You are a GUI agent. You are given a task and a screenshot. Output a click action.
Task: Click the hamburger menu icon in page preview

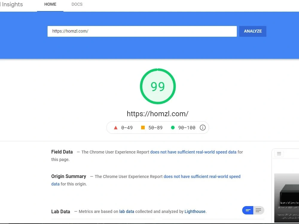[x=279, y=154]
